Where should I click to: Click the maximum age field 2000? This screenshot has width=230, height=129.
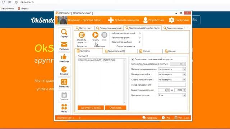(x=179, y=90)
